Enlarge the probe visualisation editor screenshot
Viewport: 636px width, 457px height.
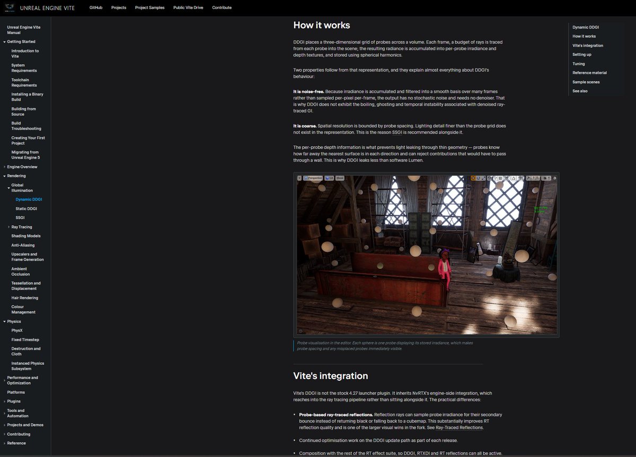click(427, 255)
